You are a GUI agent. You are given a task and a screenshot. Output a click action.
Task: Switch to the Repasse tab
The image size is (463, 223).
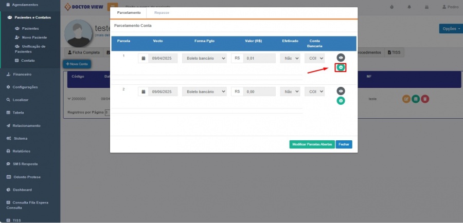[162, 12]
